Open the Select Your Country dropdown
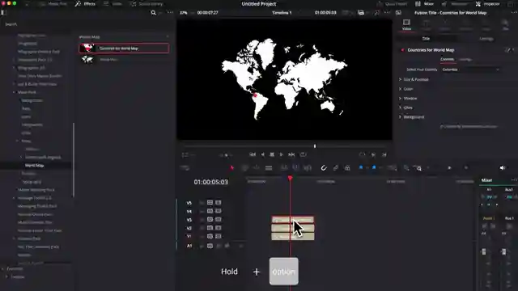This screenshot has width=518, height=291. [470, 70]
